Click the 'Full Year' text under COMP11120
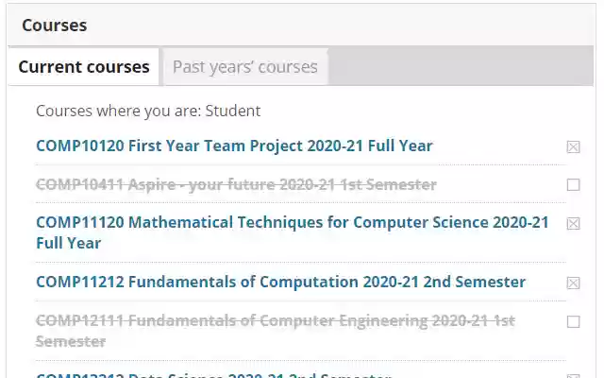The height and width of the screenshot is (378, 604). click(x=68, y=243)
